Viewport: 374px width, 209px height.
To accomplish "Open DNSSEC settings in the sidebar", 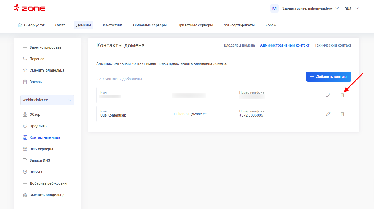I will [36, 172].
